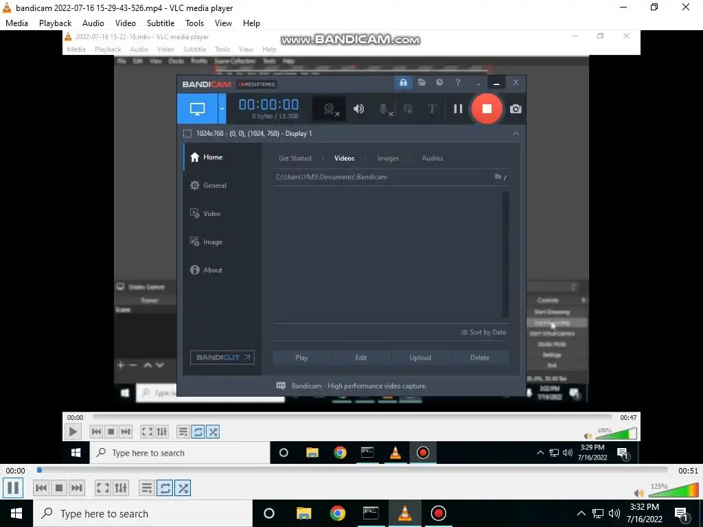Screen dimensions: 703x527
Task: Toggle Bandicam's text overlay T icon
Action: point(432,109)
